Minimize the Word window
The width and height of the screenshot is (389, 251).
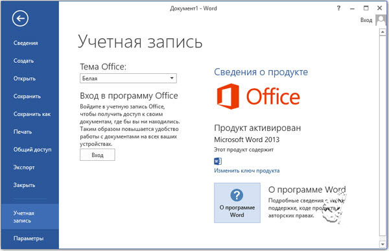(x=352, y=8)
